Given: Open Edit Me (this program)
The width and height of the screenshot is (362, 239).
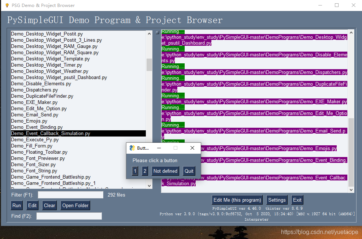Looking at the screenshot, I should point(237,200).
